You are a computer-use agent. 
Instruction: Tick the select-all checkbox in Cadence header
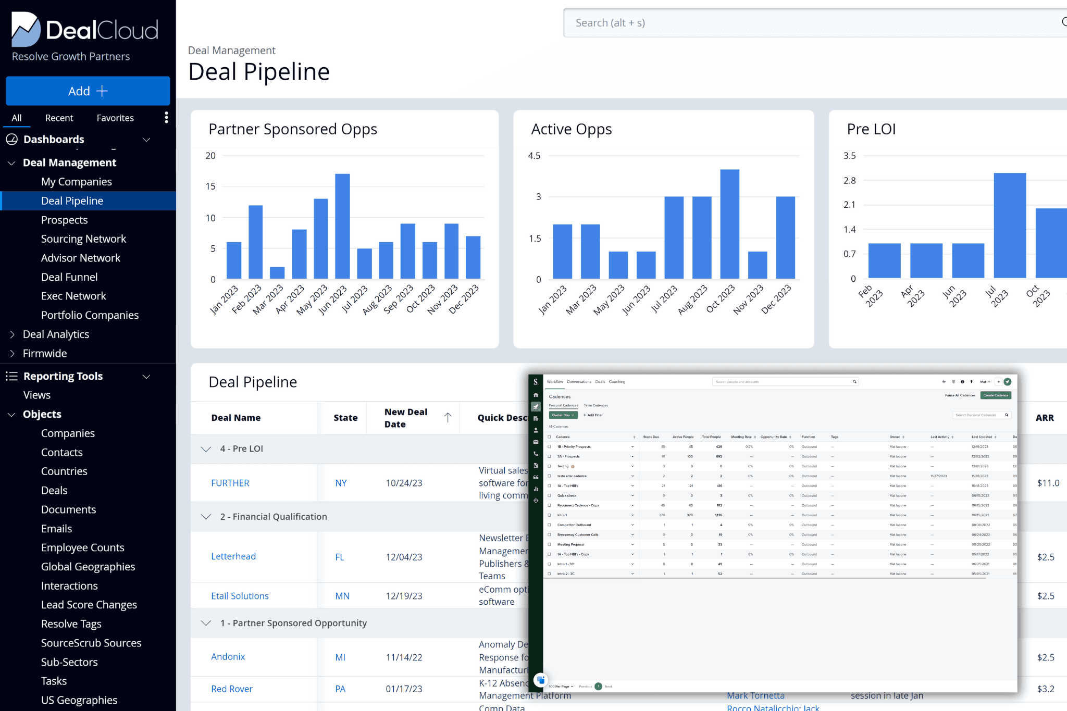(549, 437)
